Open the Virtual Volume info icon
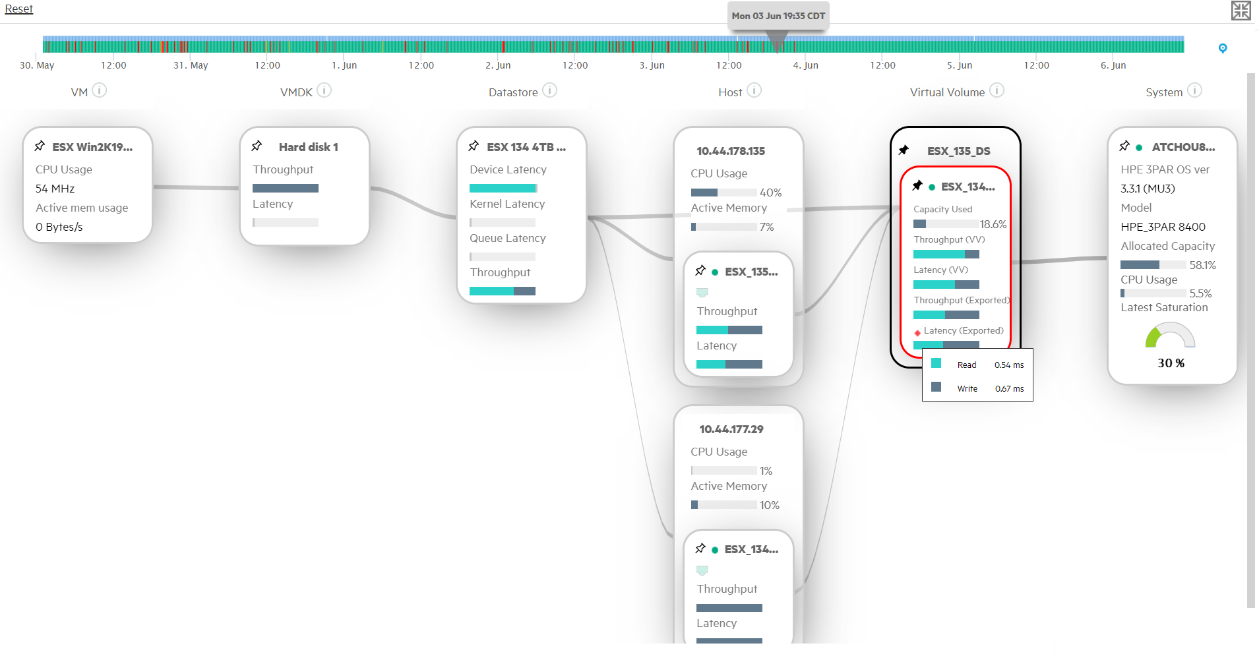 997,90
